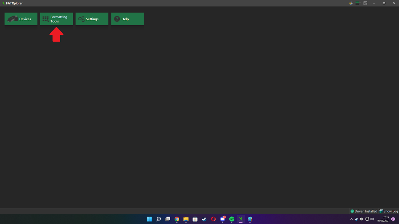The image size is (399, 224).
Task: Click the update status icon in title bar
Action: [351, 3]
